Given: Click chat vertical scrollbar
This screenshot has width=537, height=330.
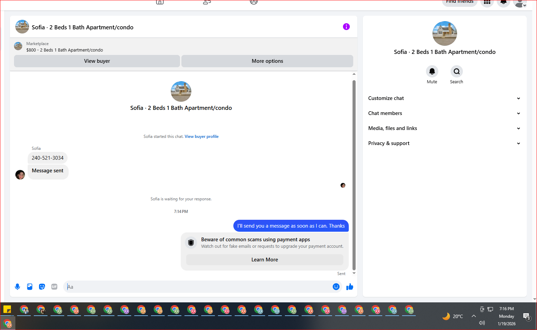Looking at the screenshot, I should click(x=354, y=175).
